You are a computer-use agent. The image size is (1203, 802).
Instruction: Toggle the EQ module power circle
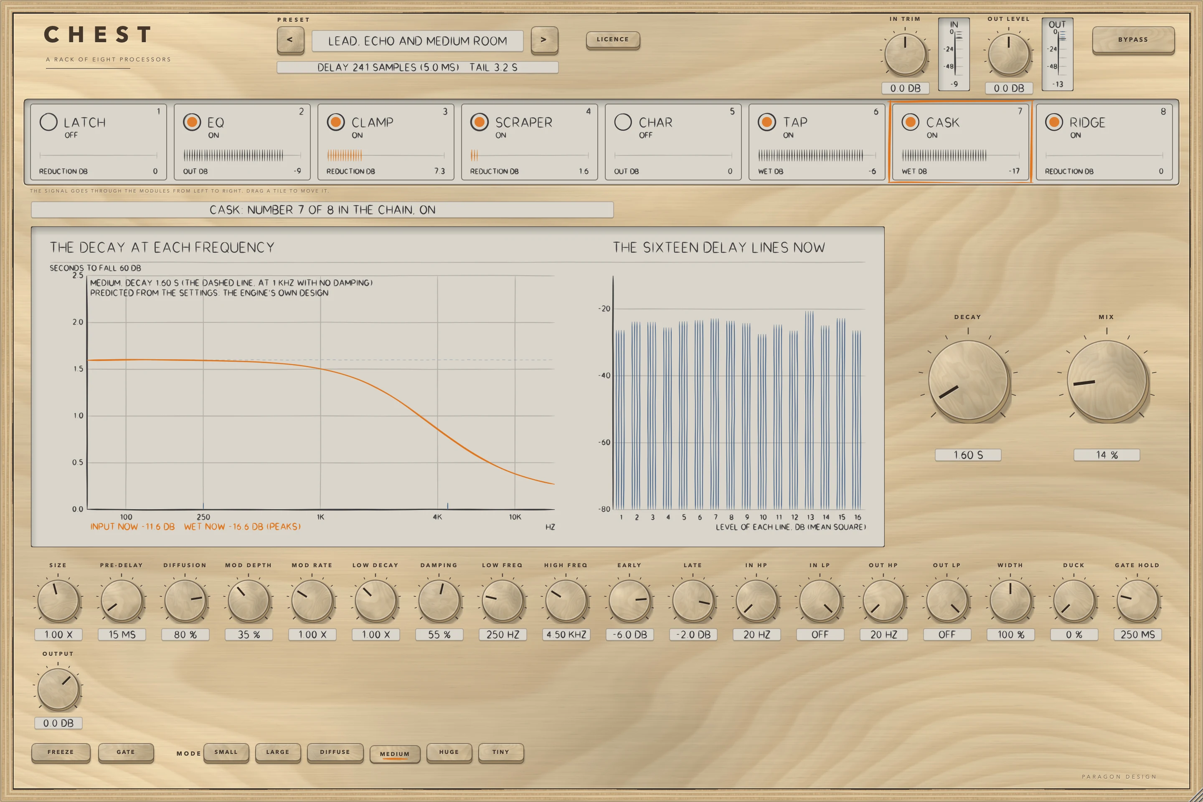click(x=192, y=122)
